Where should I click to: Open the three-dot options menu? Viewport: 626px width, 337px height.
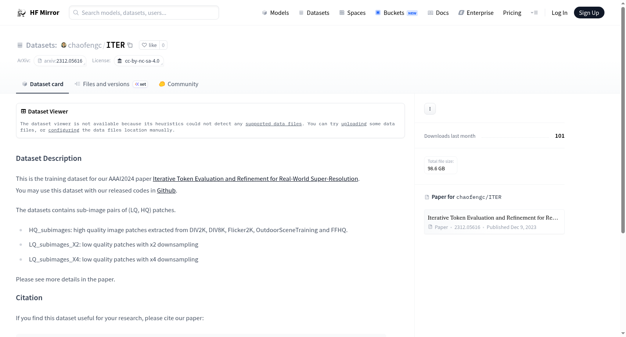430,109
